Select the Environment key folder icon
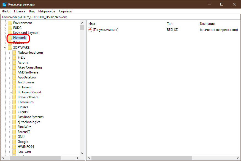 [10, 23]
